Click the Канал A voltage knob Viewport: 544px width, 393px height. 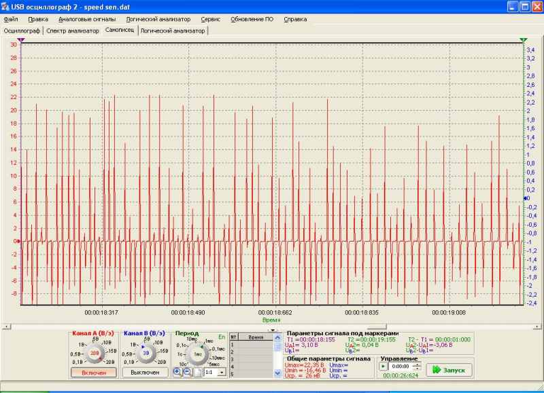click(95, 353)
